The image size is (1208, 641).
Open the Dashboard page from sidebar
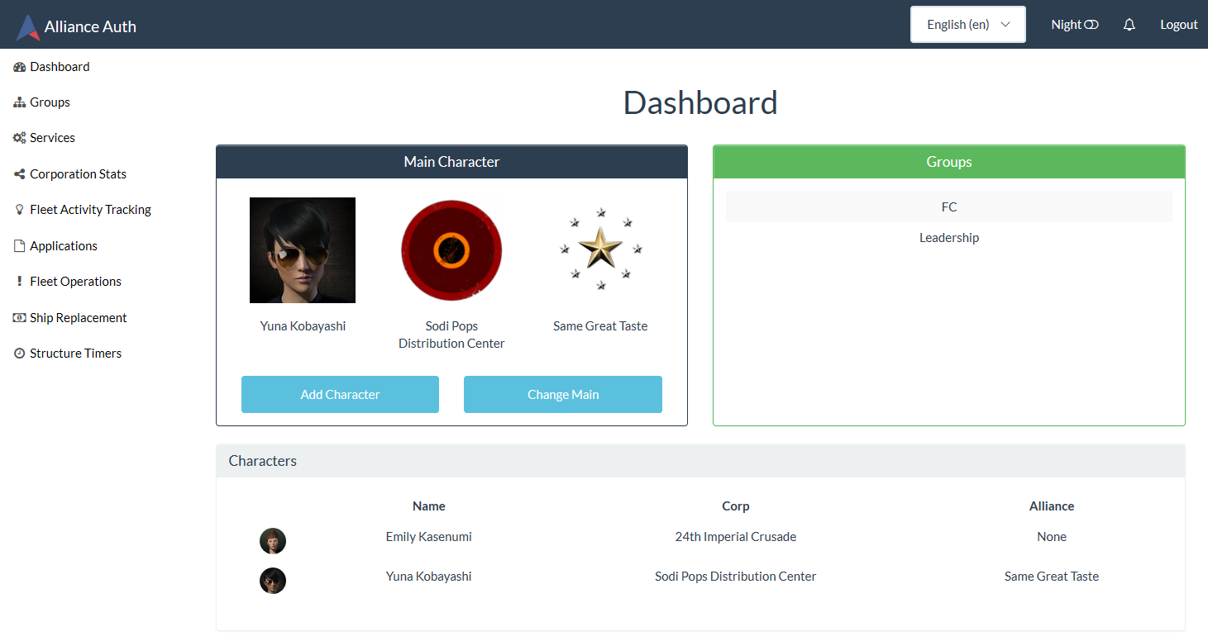coord(58,66)
